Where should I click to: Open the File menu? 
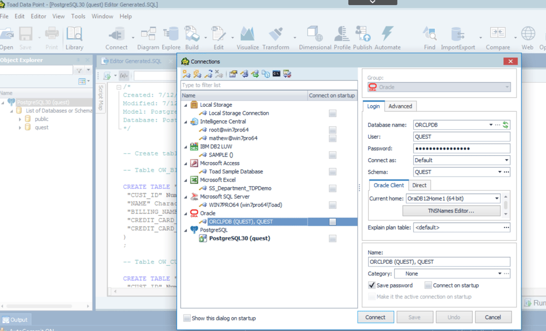click(4, 16)
